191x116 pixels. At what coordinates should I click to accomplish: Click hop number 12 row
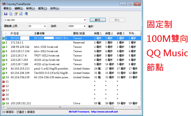(x=71, y=86)
